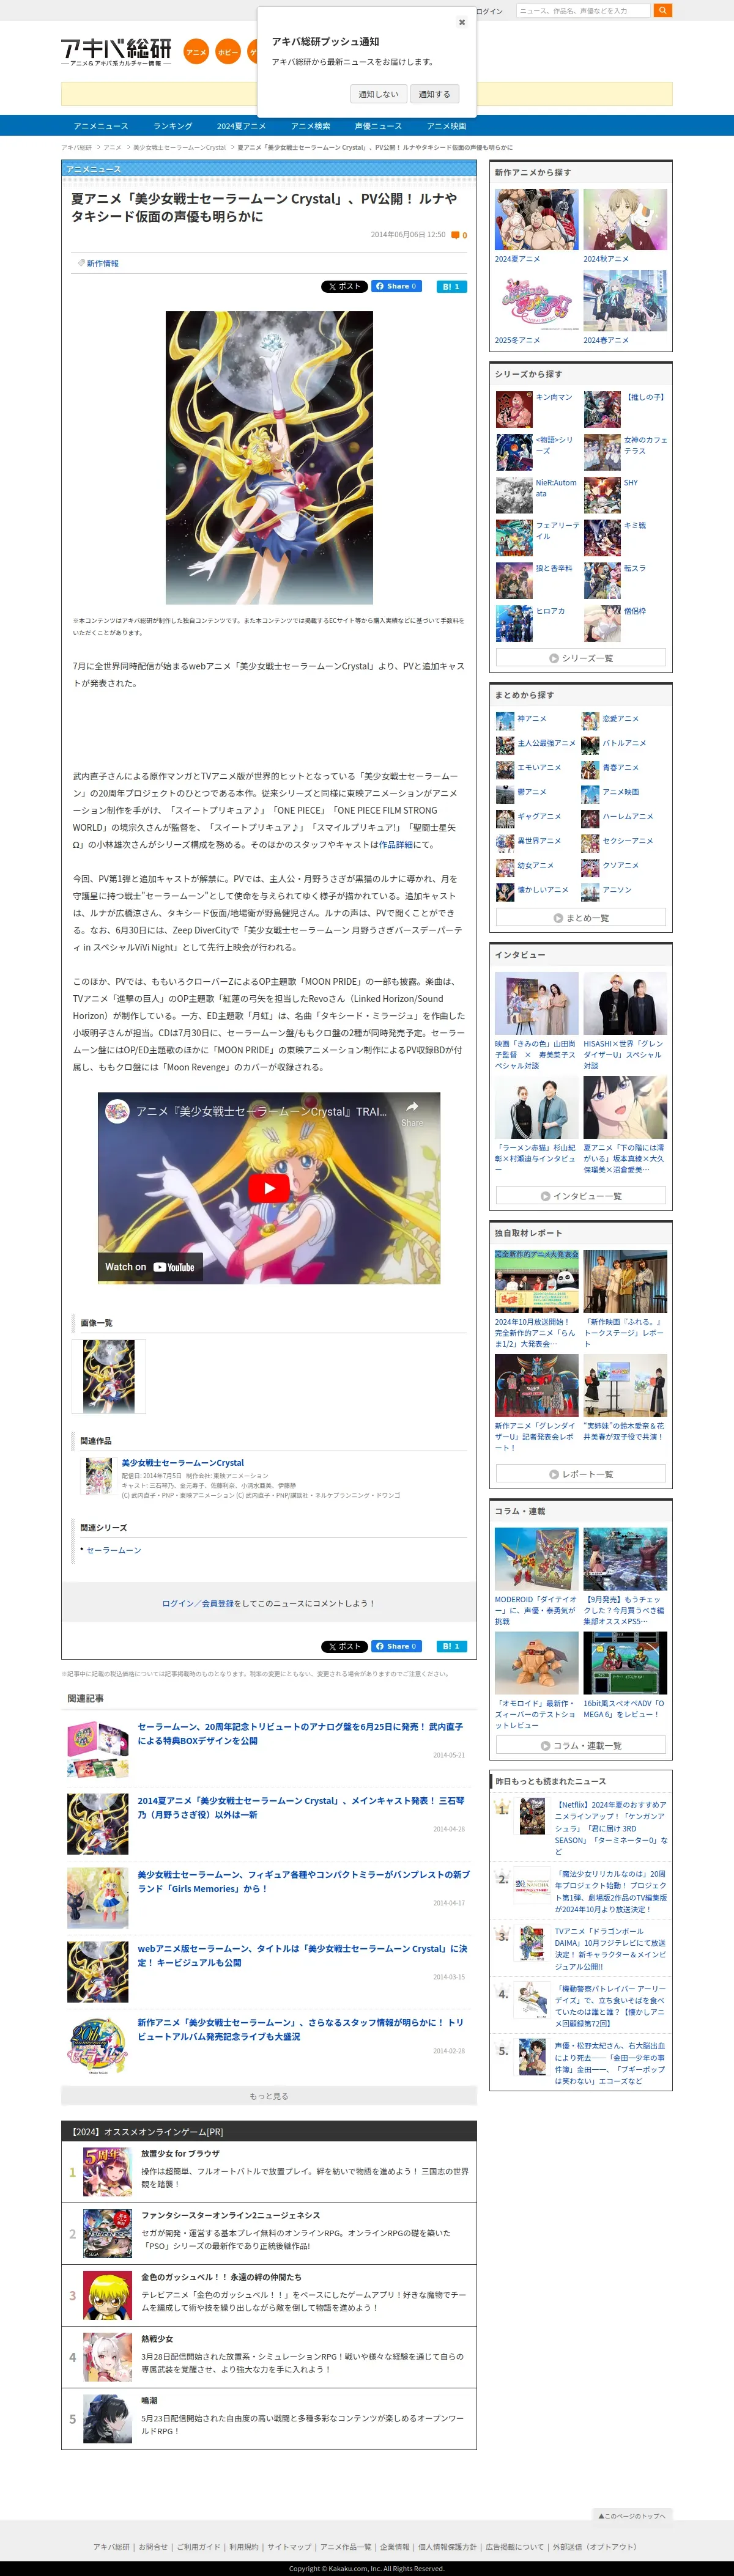Open the アニメニュース navigation tab

pyautogui.click(x=101, y=126)
